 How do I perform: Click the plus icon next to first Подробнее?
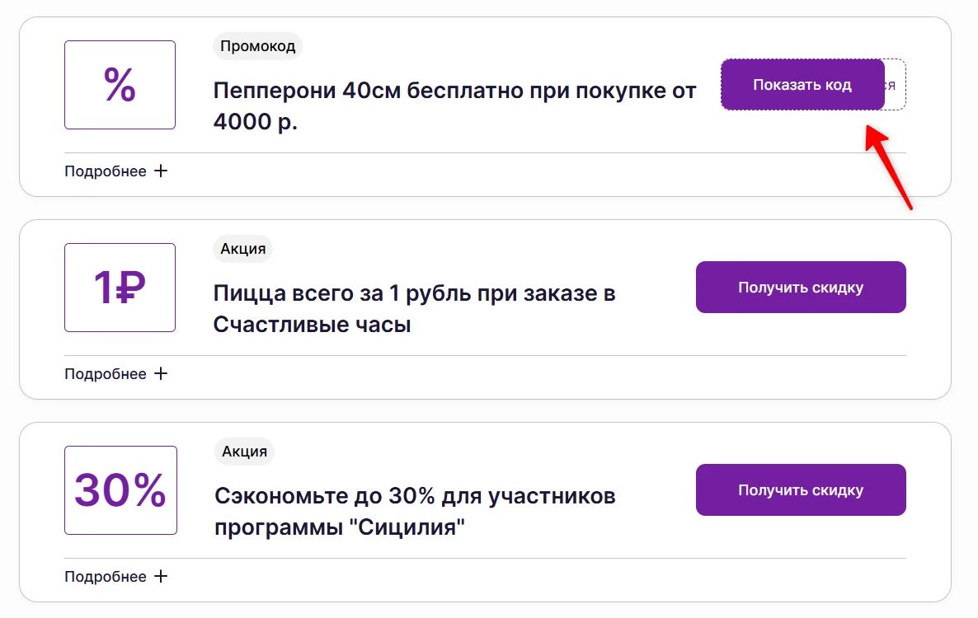pyautogui.click(x=162, y=171)
